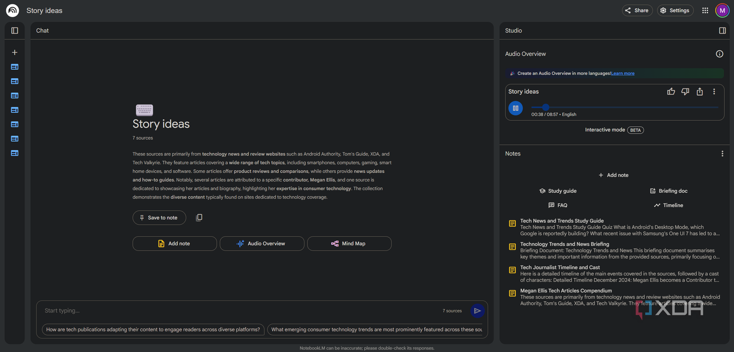
Task: Start Interactive mode BETA
Action: pos(615,130)
